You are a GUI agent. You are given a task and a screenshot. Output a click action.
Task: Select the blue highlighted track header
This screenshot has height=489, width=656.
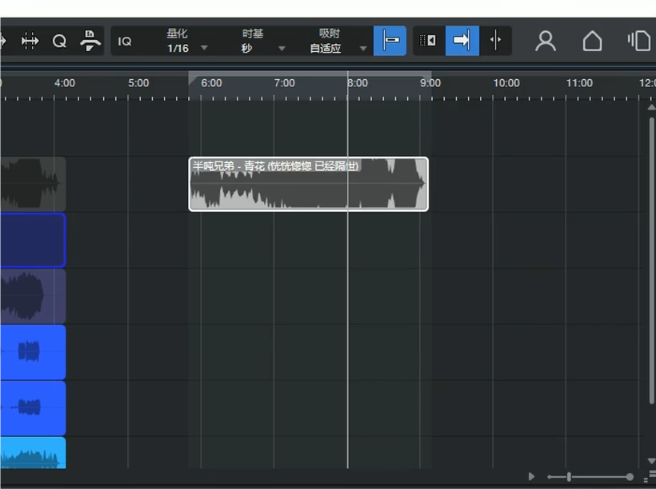[32, 240]
